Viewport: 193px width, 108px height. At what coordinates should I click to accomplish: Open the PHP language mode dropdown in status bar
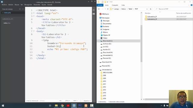click(x=75, y=101)
